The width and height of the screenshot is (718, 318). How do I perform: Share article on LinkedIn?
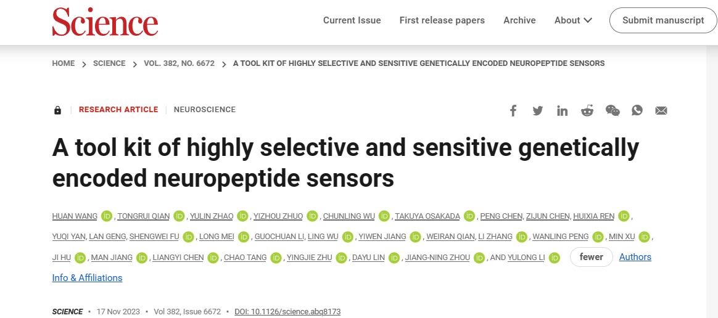coord(563,111)
